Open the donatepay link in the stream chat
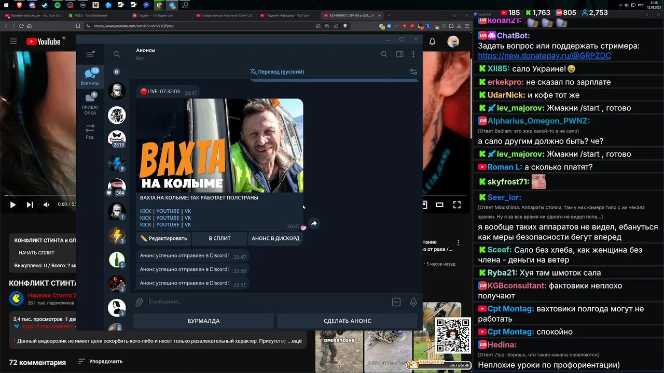The width and height of the screenshot is (664, 373). [544, 55]
